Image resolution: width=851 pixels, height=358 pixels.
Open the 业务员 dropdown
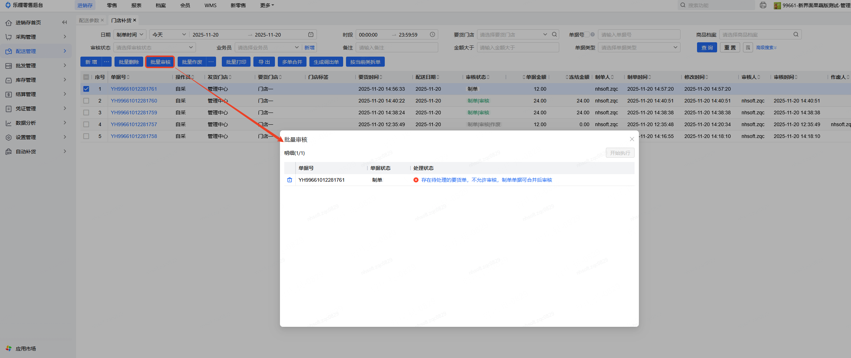268,47
